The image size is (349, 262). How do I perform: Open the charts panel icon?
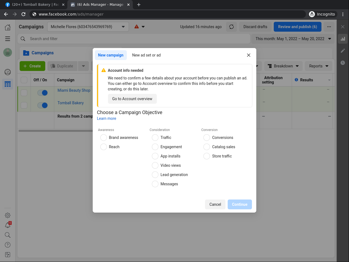343,39
